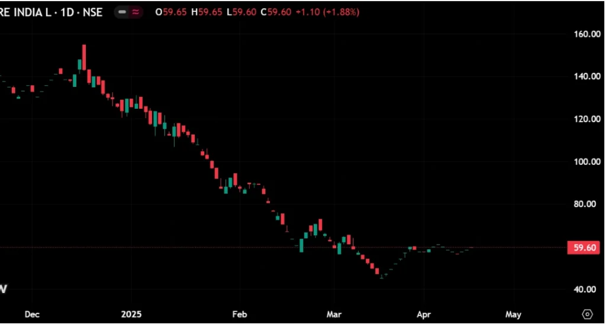This screenshot has width=606, height=325.
Task: Click the Mar label on the time axis
Action: pyautogui.click(x=334, y=314)
